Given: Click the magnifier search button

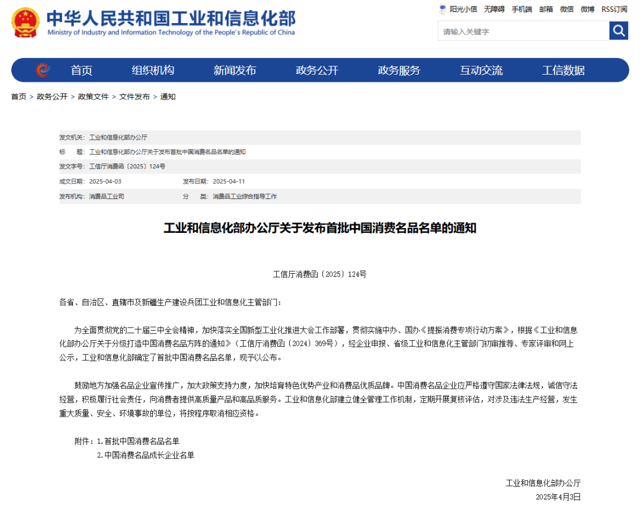Looking at the screenshot, I should (618, 31).
